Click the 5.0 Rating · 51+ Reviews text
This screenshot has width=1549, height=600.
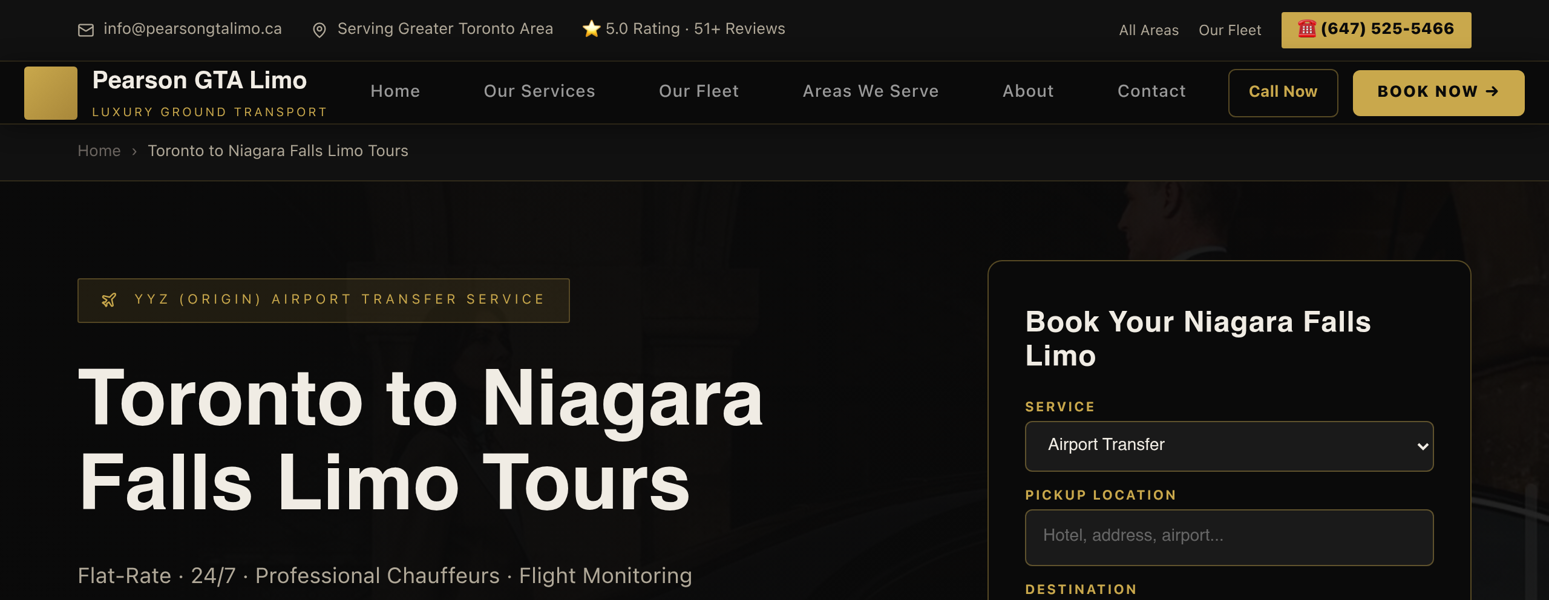[695, 29]
